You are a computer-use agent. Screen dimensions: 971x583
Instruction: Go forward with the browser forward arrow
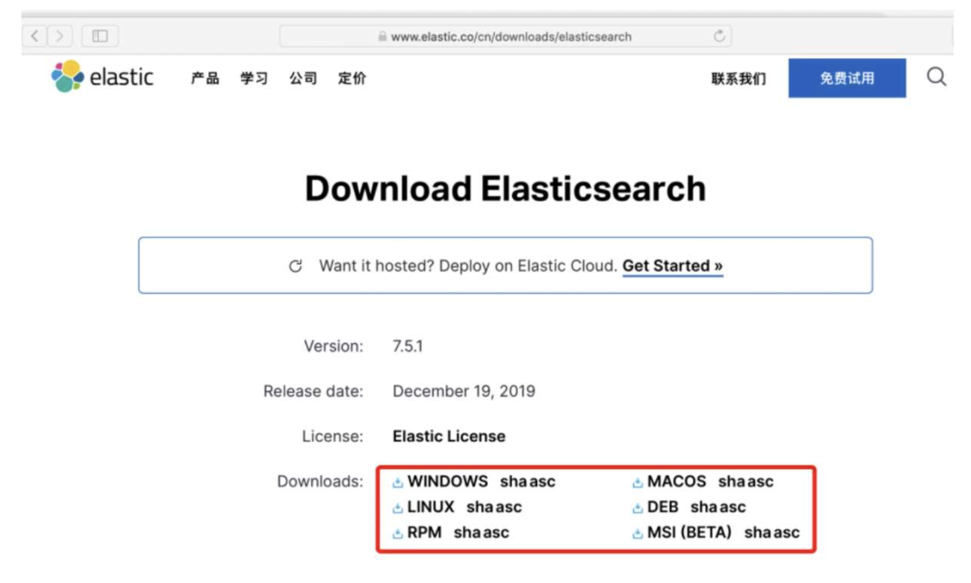59,36
